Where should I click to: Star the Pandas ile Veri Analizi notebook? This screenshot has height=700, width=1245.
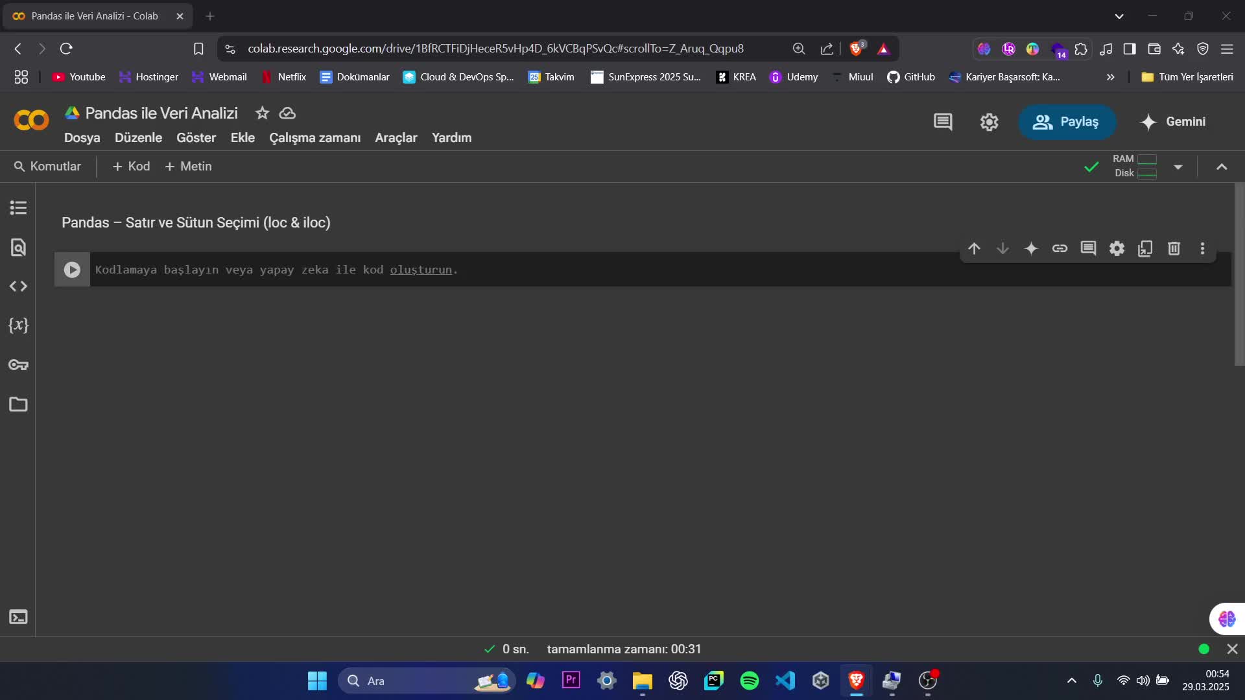(x=262, y=113)
